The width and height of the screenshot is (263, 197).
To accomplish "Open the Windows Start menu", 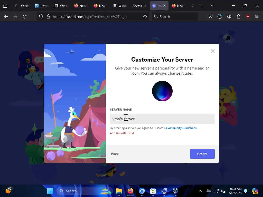I will point(50,191).
